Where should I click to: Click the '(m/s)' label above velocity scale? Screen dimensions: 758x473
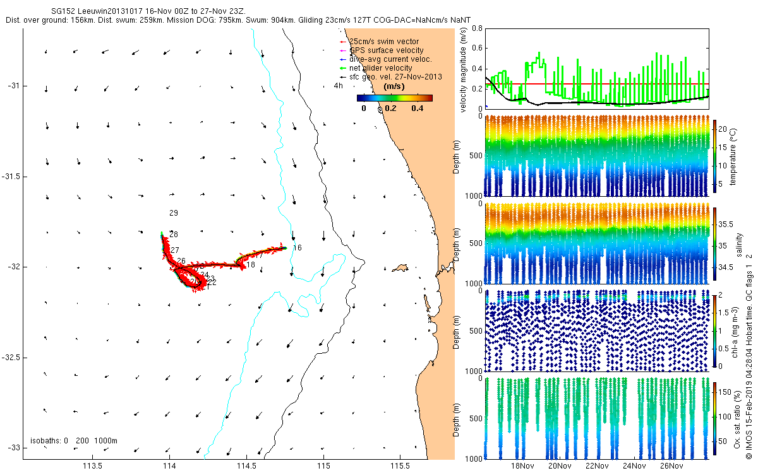(x=395, y=87)
